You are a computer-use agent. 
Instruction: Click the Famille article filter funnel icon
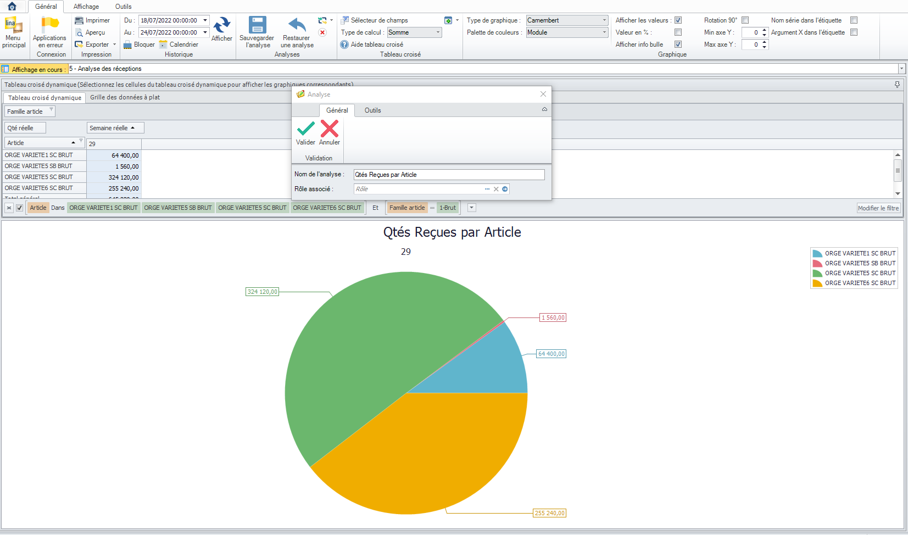[x=52, y=109]
